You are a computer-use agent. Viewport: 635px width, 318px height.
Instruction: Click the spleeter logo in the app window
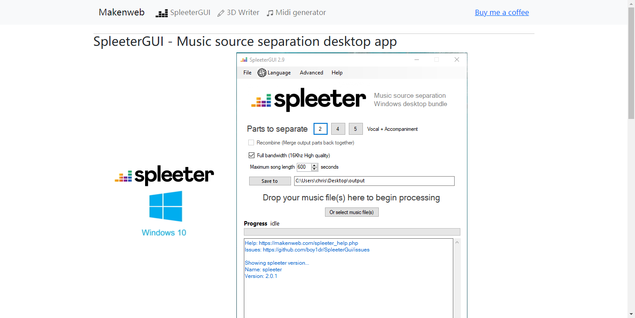pyautogui.click(x=309, y=100)
